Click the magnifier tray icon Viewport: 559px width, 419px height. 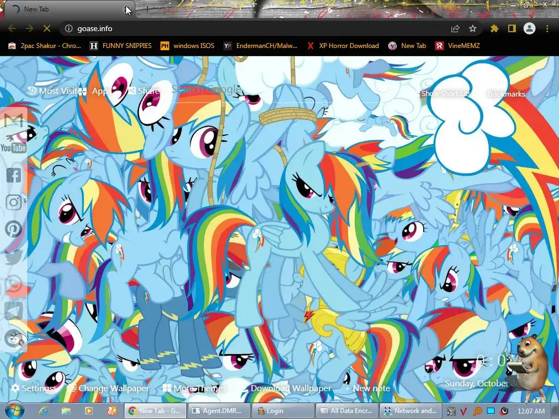coord(477,411)
